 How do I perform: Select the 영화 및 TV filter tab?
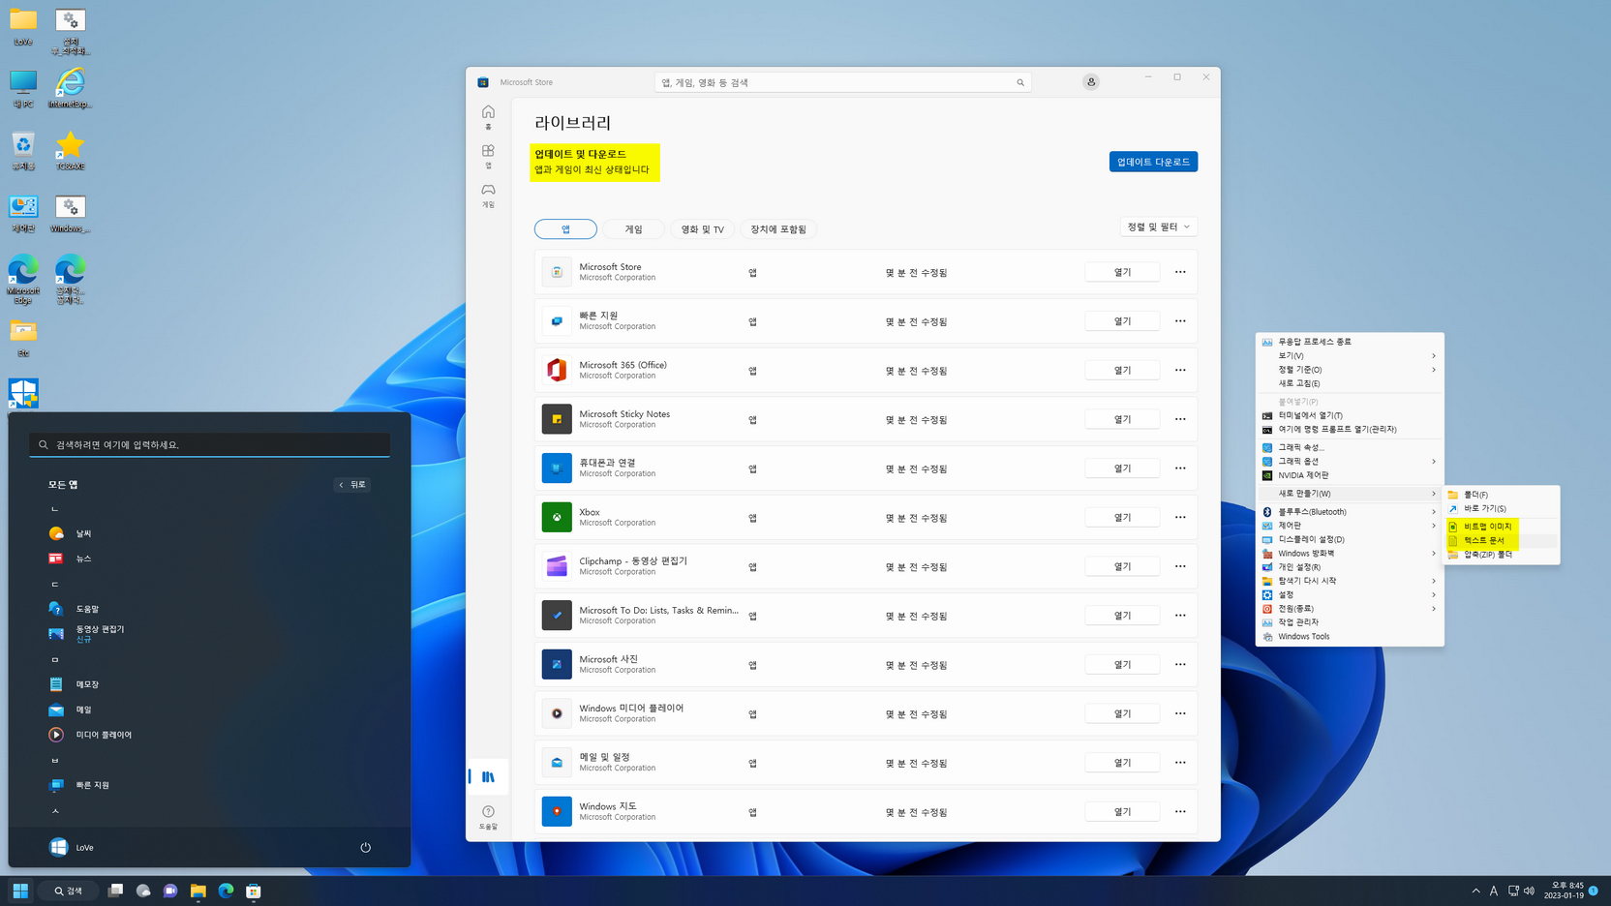click(702, 229)
